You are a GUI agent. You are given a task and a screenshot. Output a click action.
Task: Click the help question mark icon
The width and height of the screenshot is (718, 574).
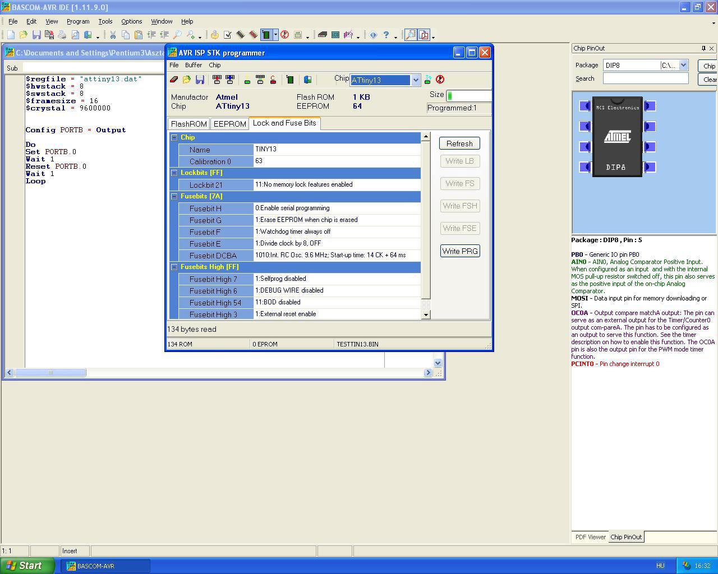[x=386, y=35]
